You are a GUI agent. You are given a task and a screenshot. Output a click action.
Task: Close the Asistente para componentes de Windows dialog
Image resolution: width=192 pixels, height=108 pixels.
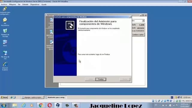[x=130, y=17]
